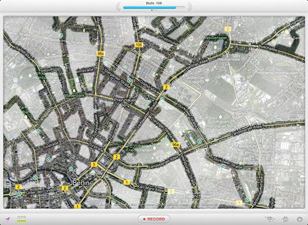Select the page indicator dots under progress bar
The height and width of the screenshot is (225, 308).
tap(154, 10)
